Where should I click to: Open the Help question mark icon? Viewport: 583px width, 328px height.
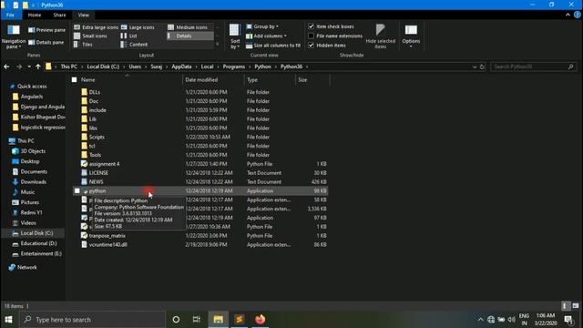tap(577, 15)
